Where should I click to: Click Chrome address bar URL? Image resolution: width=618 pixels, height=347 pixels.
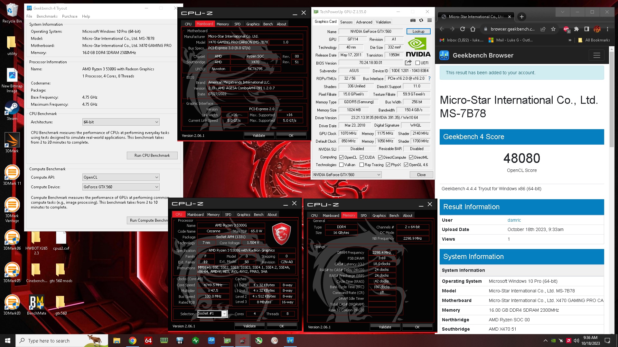[x=512, y=29]
